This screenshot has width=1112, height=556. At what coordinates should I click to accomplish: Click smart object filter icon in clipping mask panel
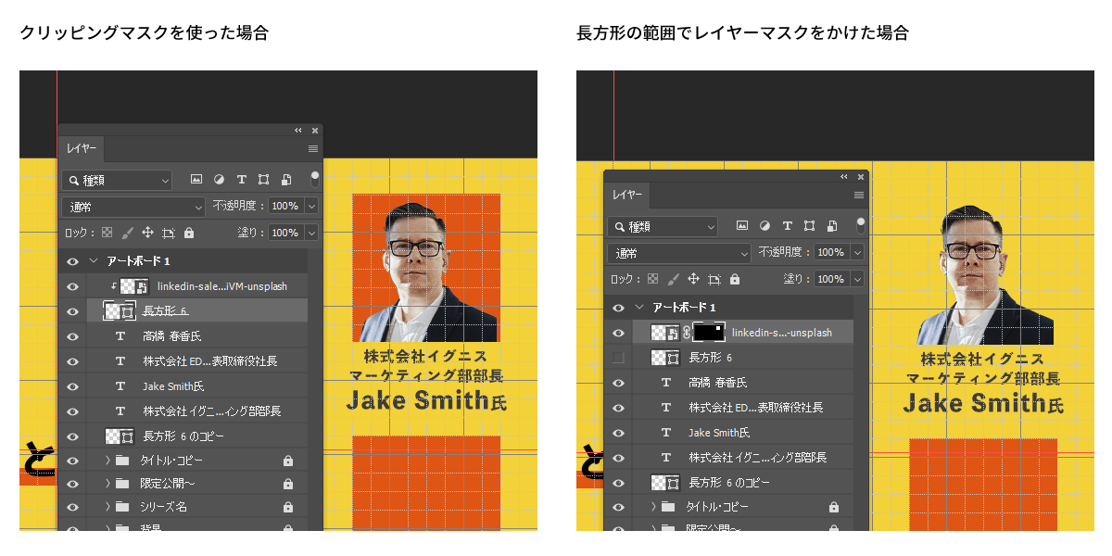coord(286,180)
